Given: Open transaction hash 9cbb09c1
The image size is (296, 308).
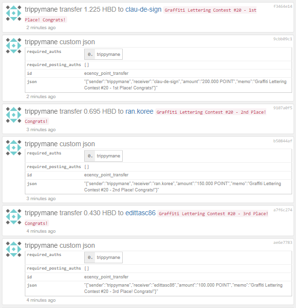Looking at the screenshot, I should pyautogui.click(x=283, y=39).
